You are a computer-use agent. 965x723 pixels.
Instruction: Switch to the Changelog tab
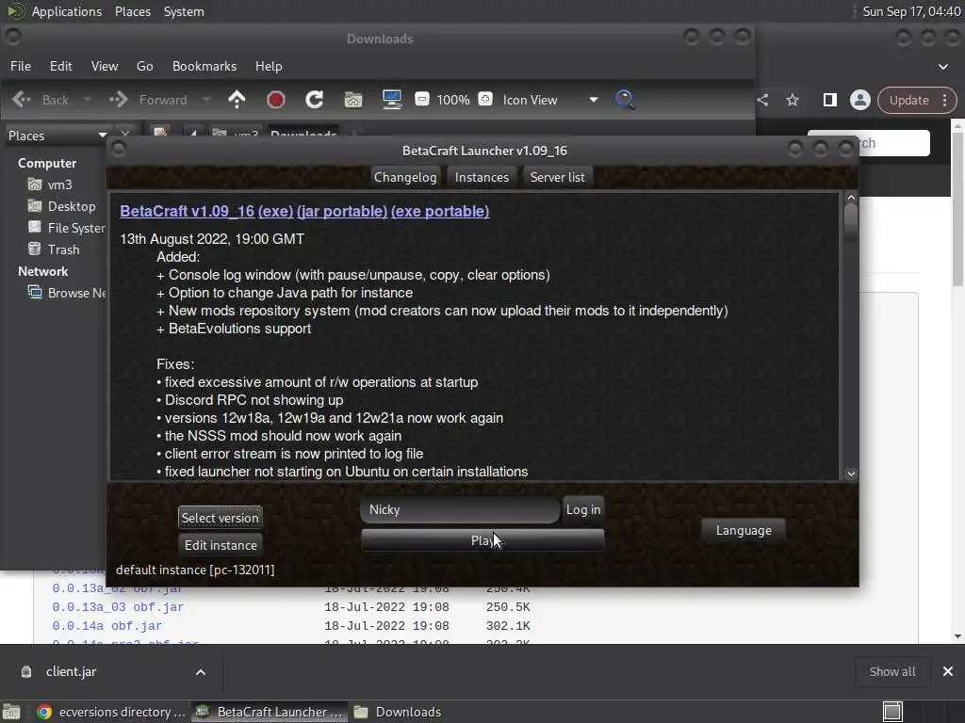pos(405,177)
